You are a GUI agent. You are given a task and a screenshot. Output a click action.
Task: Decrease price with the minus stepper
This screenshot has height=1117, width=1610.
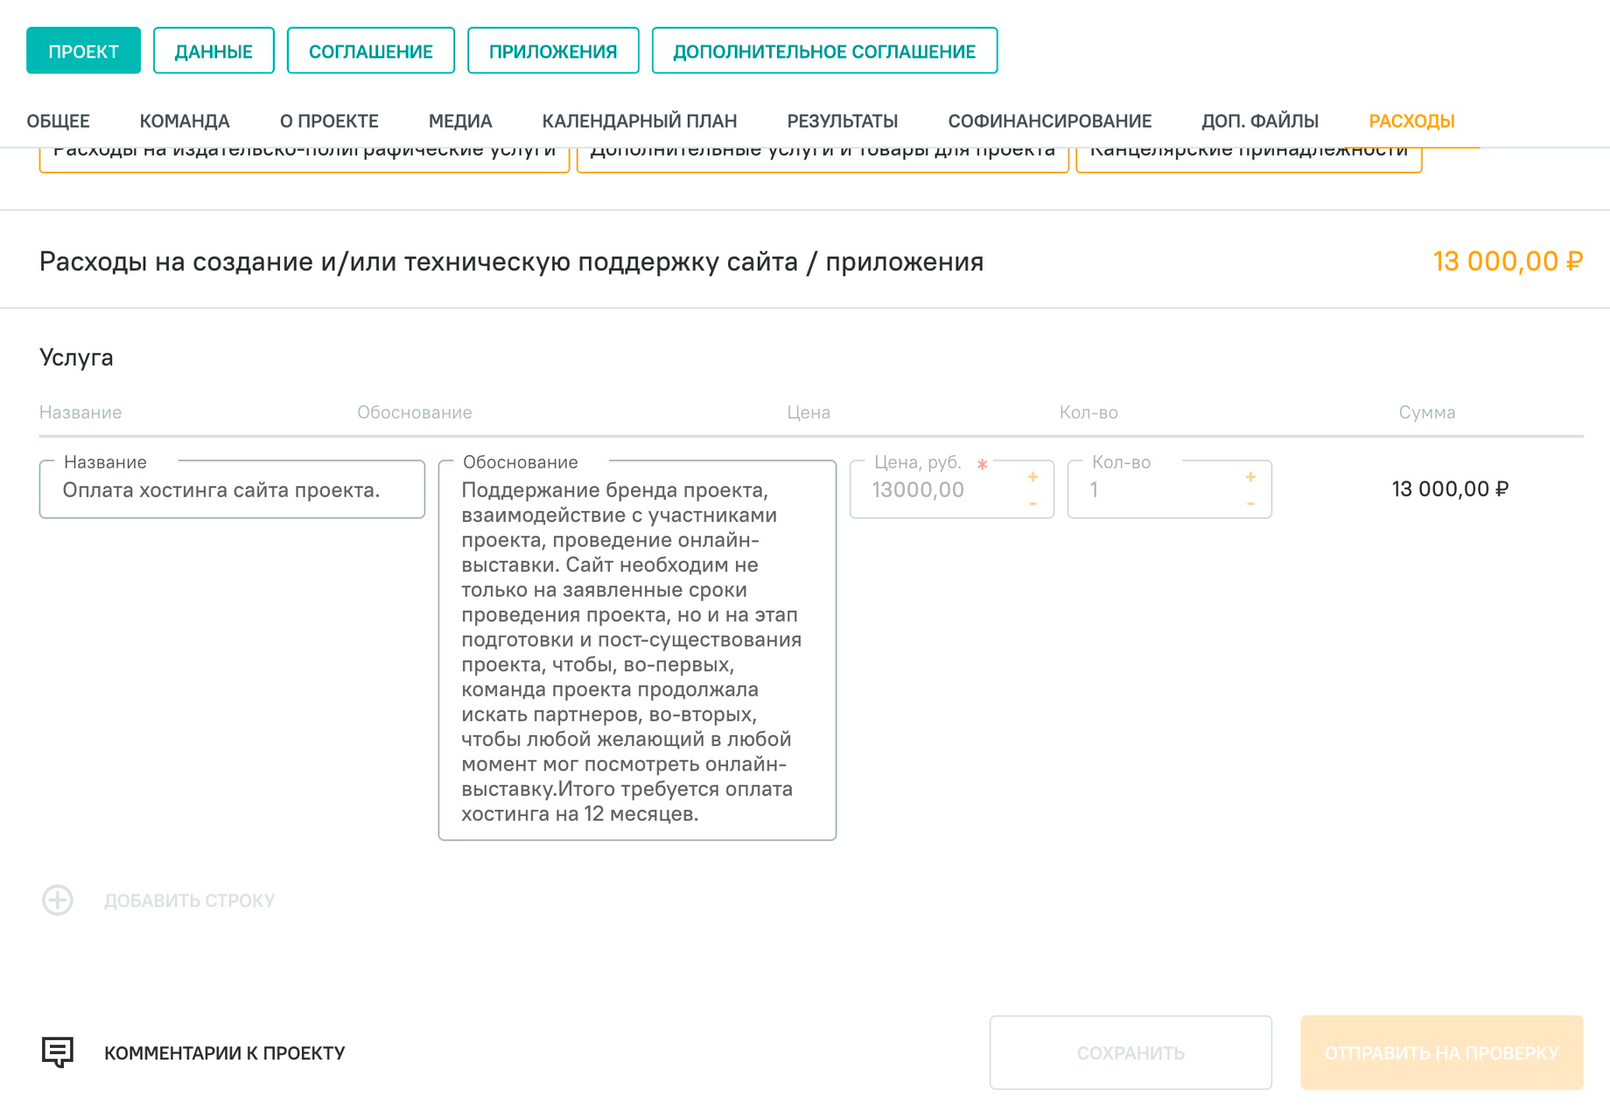(x=1032, y=504)
